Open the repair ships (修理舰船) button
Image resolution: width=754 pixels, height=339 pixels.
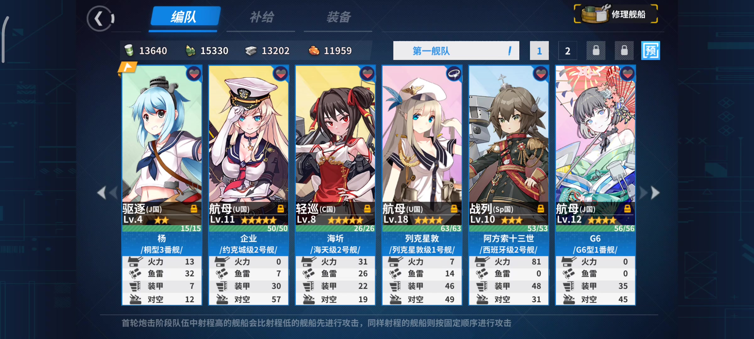[616, 14]
